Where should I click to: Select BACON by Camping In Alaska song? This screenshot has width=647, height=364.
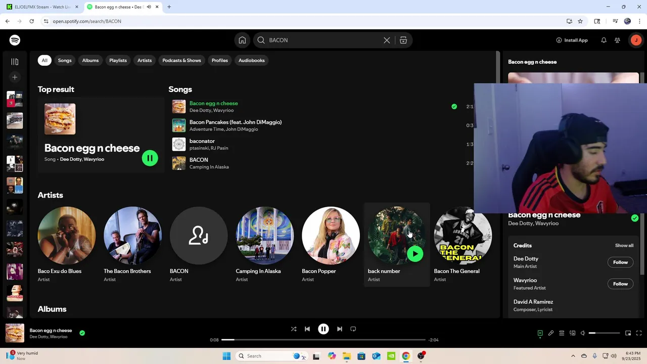[x=199, y=160]
